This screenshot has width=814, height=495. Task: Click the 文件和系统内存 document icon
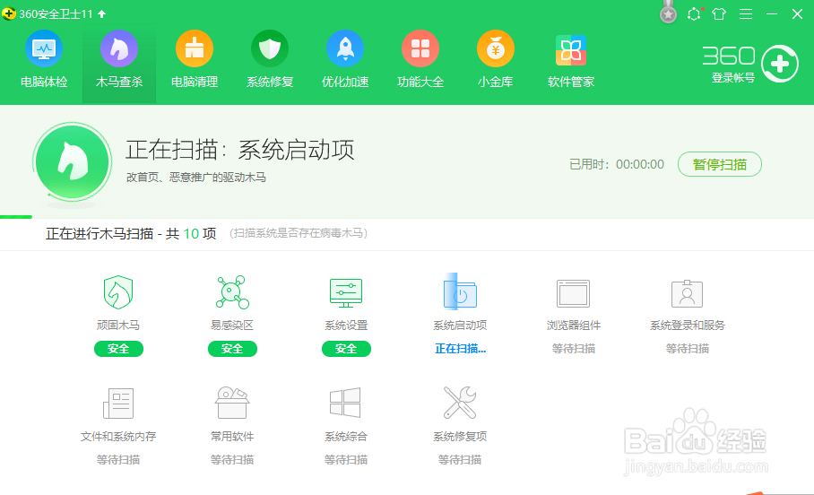[118, 403]
